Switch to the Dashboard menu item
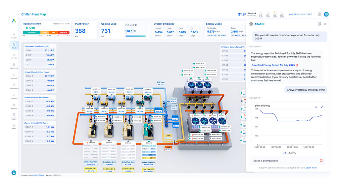This screenshot has width=339, height=188. tap(14, 66)
